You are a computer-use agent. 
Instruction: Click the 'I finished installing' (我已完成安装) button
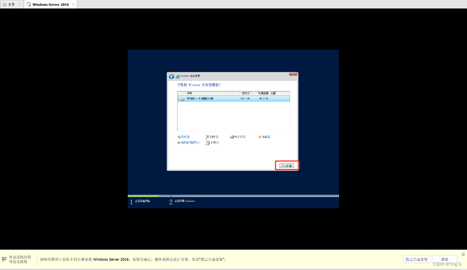click(416, 259)
